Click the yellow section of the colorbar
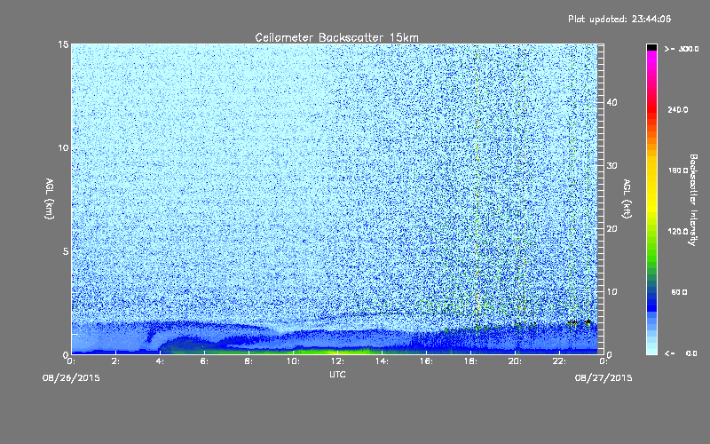 pos(651,186)
